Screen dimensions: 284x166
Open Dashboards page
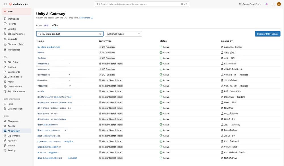(14, 72)
